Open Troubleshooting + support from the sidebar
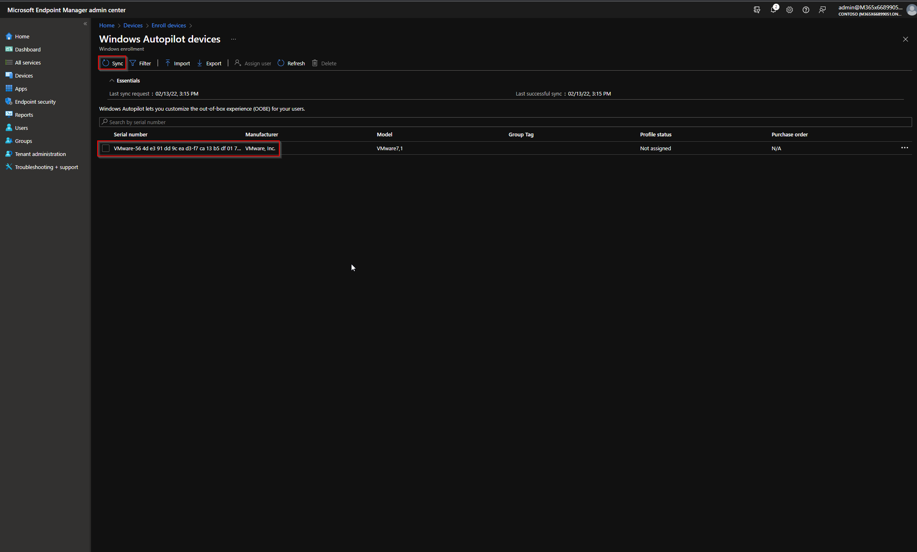917x552 pixels. [46, 167]
